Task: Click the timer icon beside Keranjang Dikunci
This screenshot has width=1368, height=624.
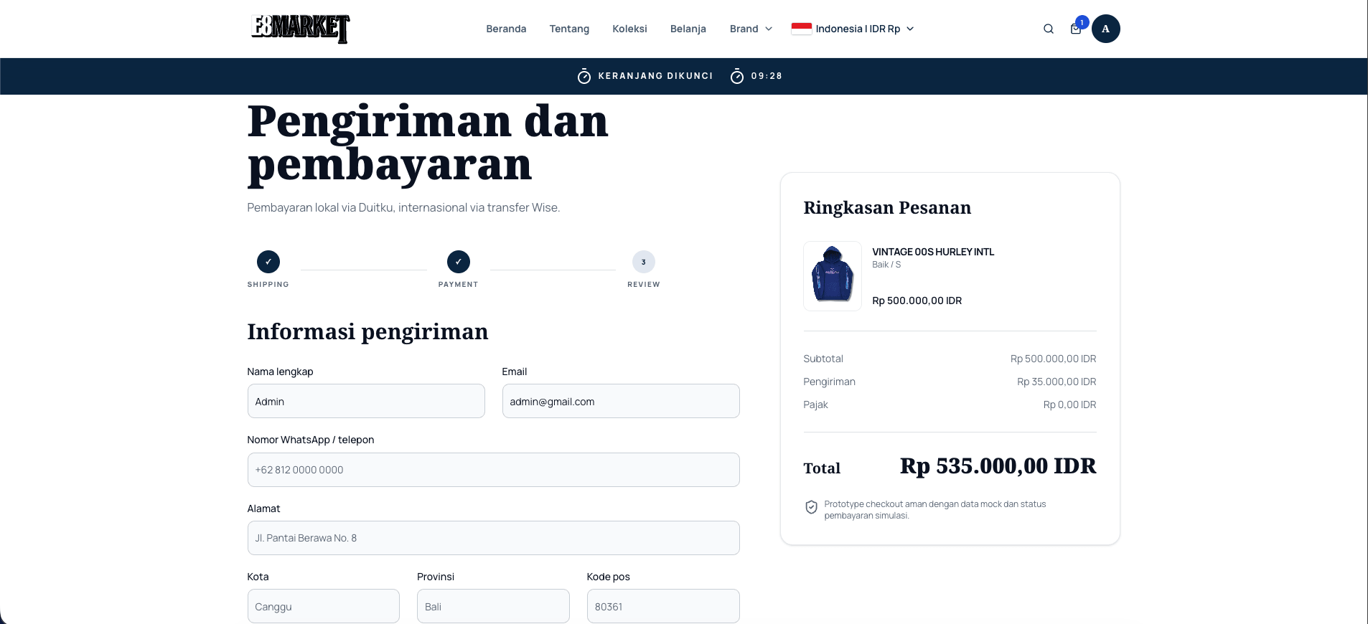Action: pyautogui.click(x=584, y=76)
